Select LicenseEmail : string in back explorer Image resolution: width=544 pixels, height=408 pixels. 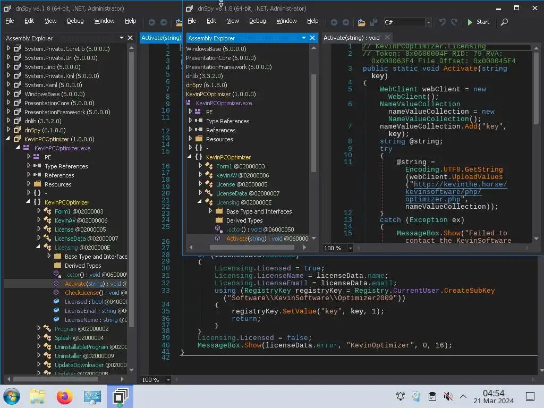(96, 311)
